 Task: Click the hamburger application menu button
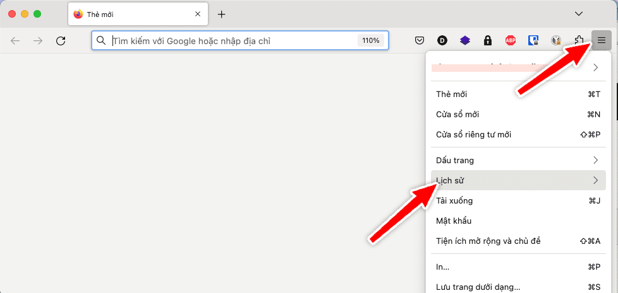[x=602, y=40]
